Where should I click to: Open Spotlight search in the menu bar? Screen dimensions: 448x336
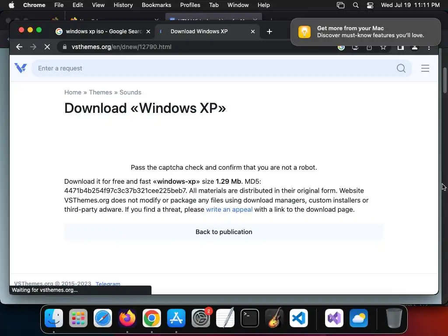(355, 5)
